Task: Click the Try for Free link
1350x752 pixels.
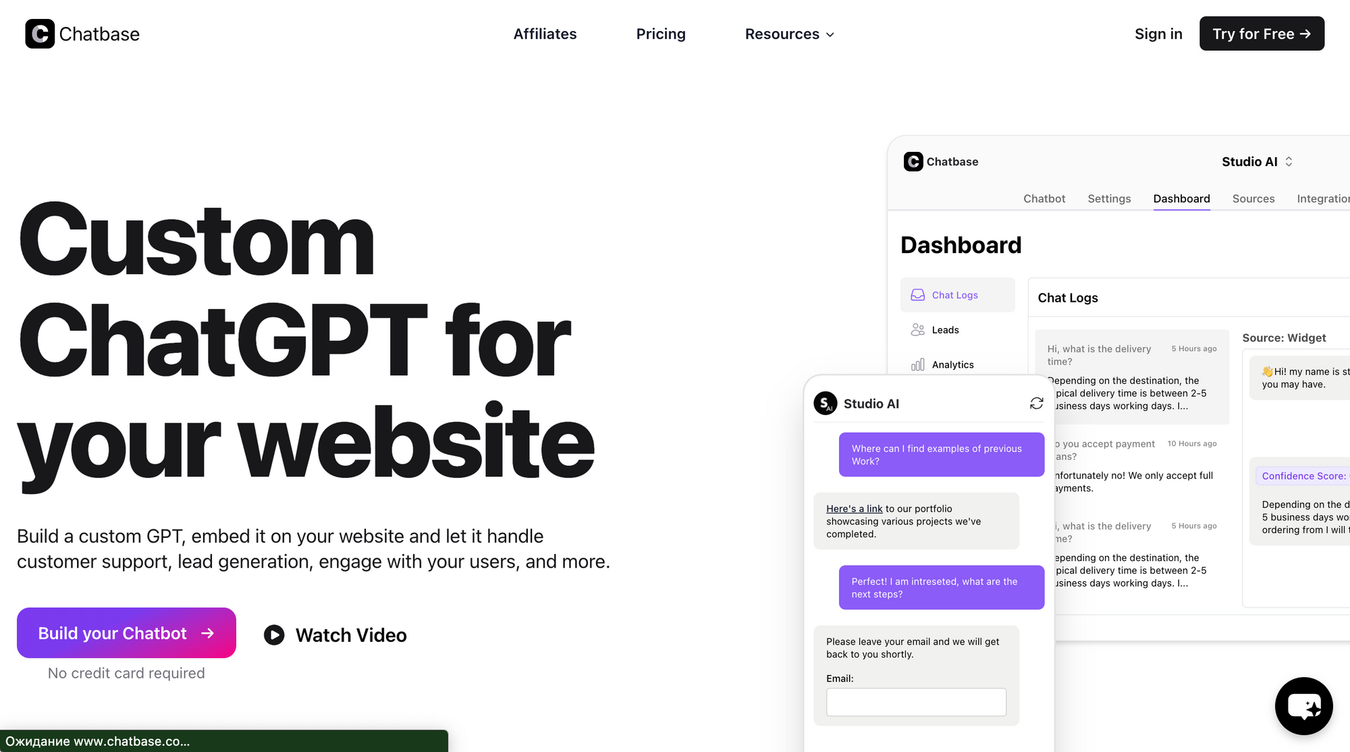Action: [1262, 33]
